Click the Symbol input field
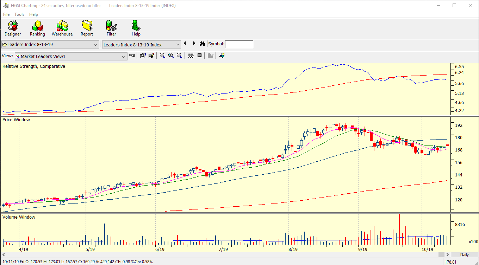Screen dimensions: 479x265 tap(239, 44)
